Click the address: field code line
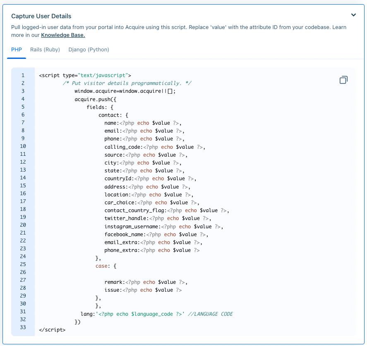The image size is (367, 346). 147,187
